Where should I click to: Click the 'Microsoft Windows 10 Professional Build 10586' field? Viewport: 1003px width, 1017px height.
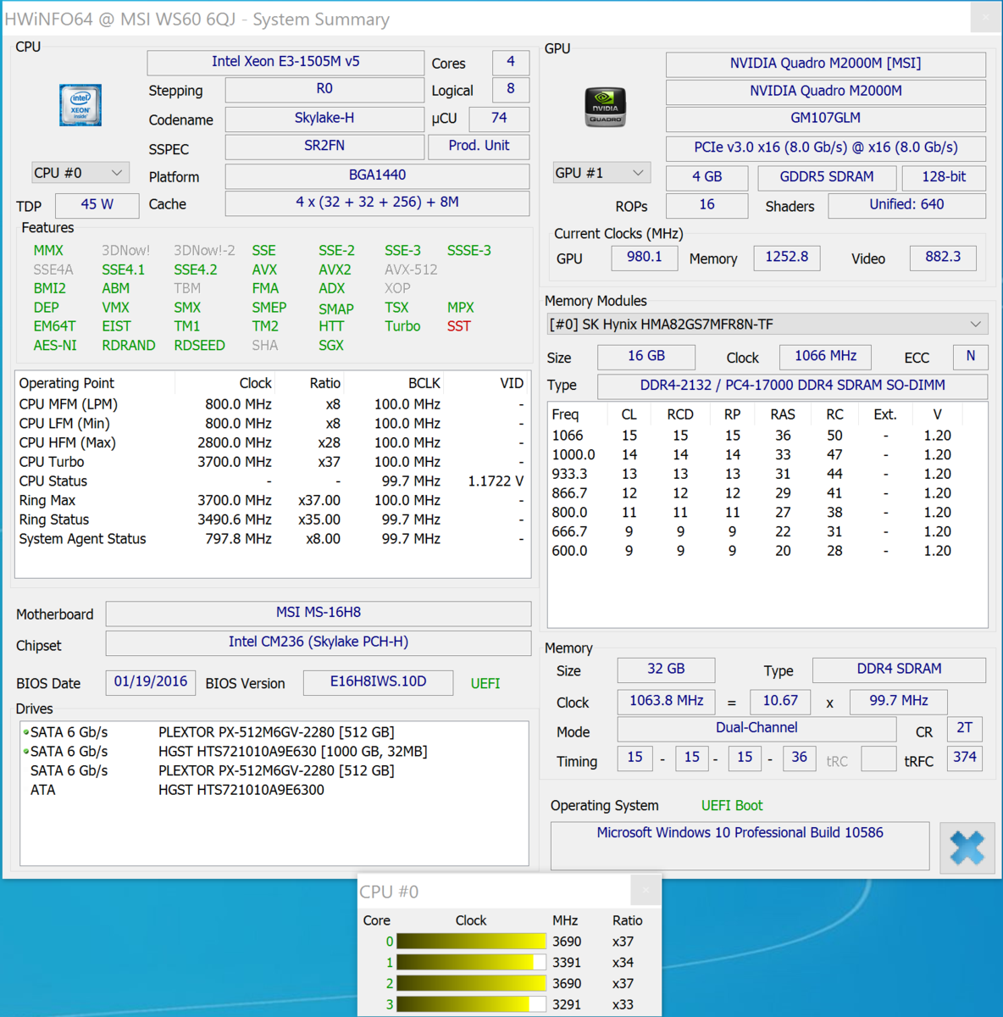click(740, 846)
